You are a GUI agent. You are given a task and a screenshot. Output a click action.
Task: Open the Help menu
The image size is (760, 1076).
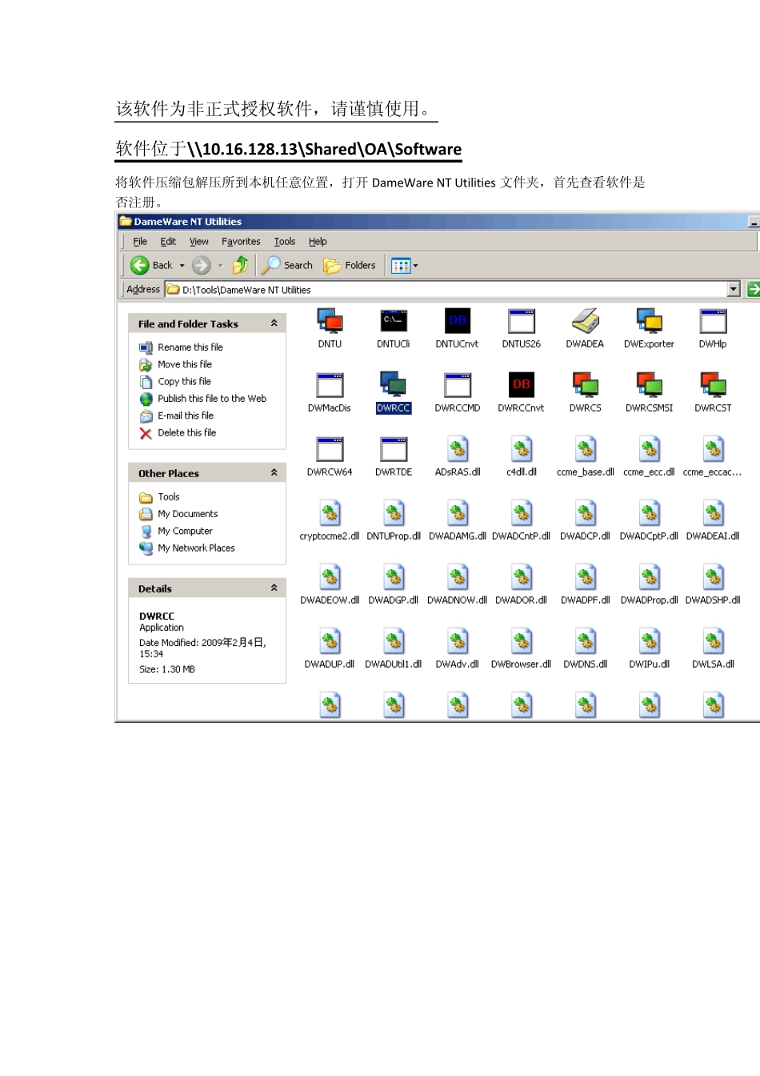click(318, 241)
